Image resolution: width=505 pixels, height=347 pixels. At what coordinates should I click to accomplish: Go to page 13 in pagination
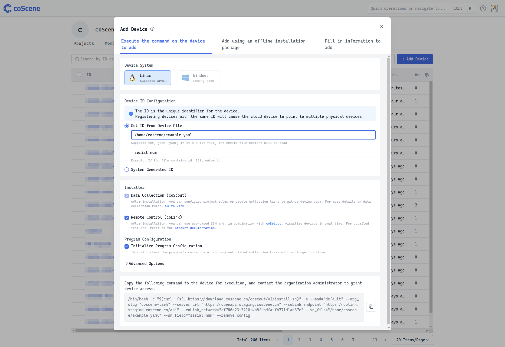tap(375, 340)
